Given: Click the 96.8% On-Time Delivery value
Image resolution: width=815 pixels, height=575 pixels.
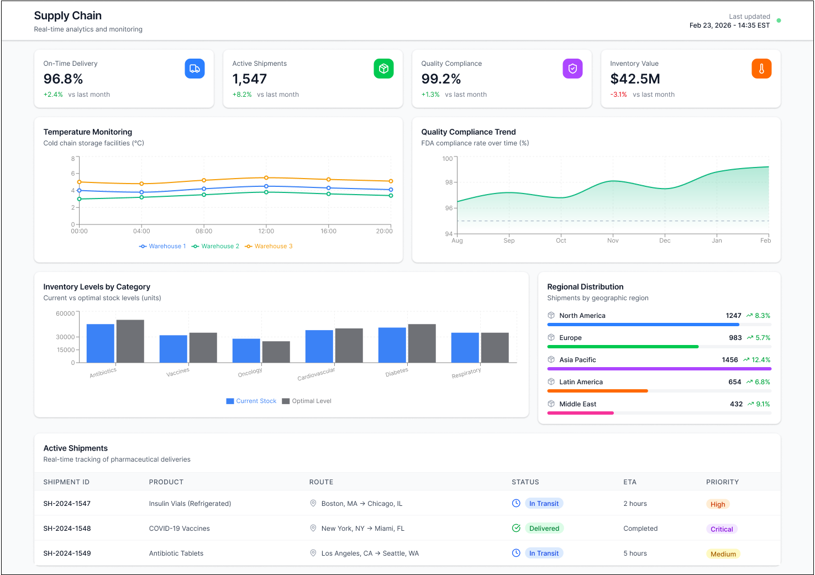Looking at the screenshot, I should pos(63,79).
